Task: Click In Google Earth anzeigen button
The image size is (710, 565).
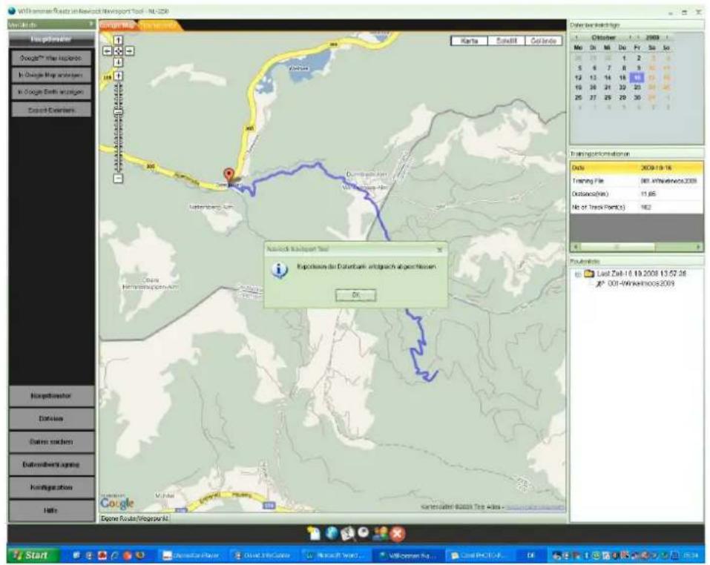Action: pyautogui.click(x=51, y=92)
